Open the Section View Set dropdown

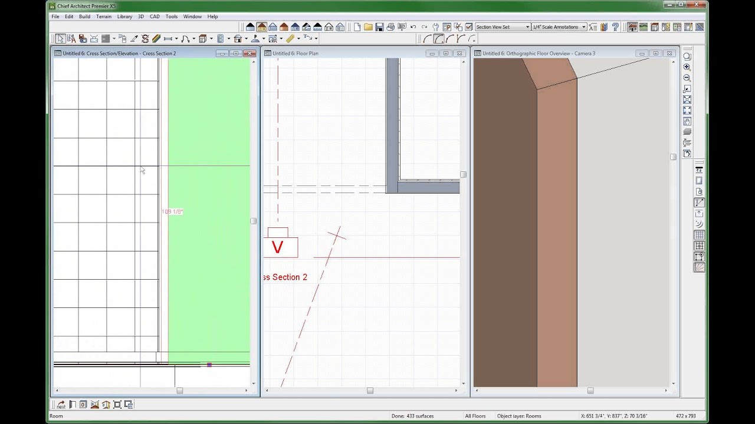tap(503, 27)
